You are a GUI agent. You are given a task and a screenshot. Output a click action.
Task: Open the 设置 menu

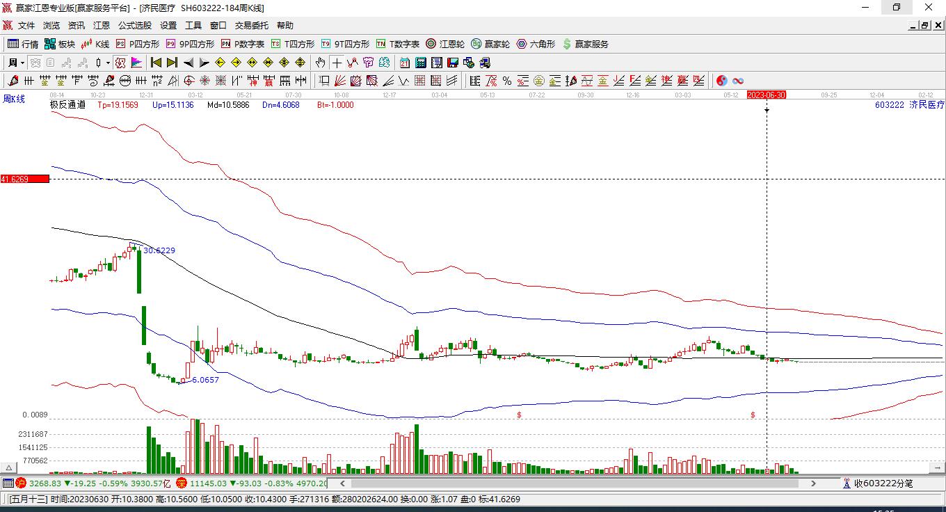tap(168, 26)
